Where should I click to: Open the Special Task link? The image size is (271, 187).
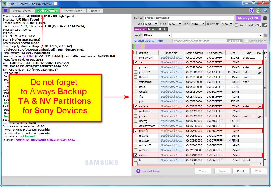pyautogui.click(x=150, y=171)
